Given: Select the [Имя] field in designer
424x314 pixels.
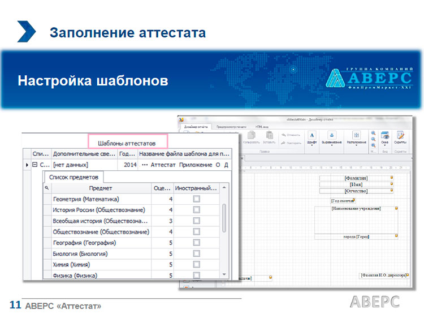Looking at the screenshot, I should click(x=356, y=184).
